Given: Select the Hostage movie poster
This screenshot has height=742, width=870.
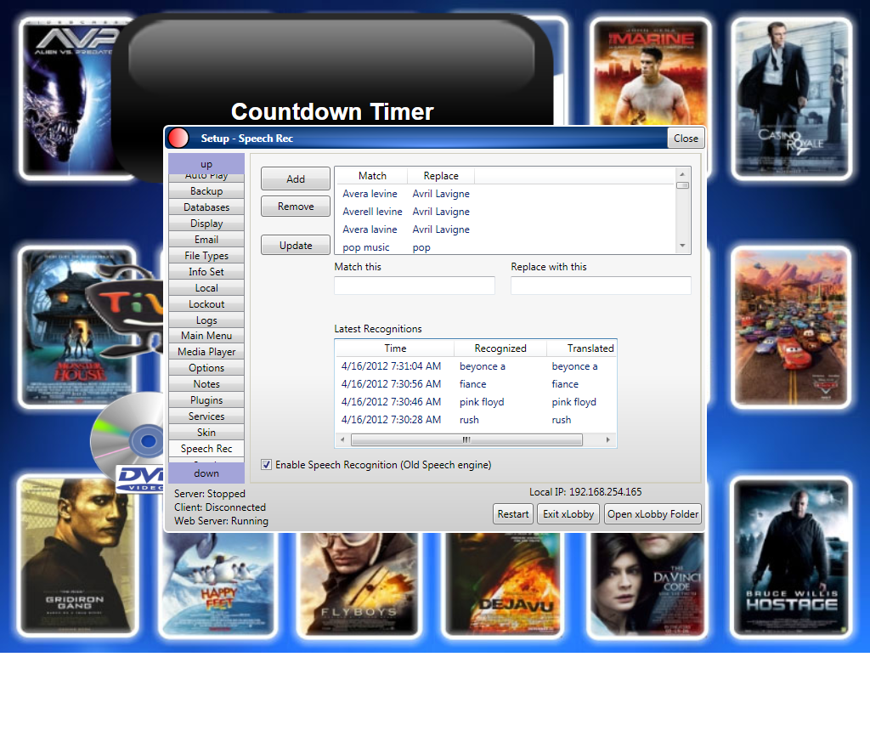Looking at the screenshot, I should click(x=791, y=558).
